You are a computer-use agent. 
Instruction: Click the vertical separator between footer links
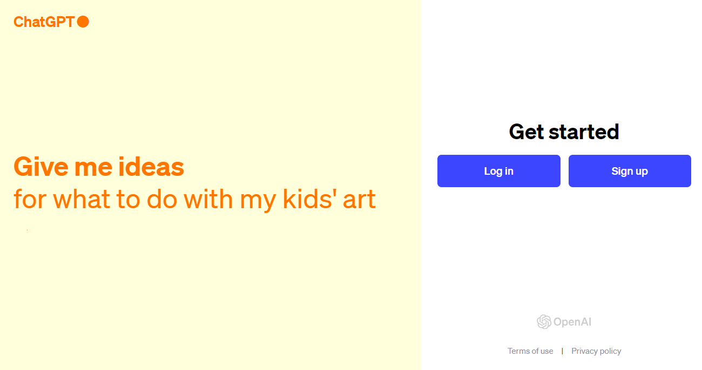pyautogui.click(x=562, y=351)
